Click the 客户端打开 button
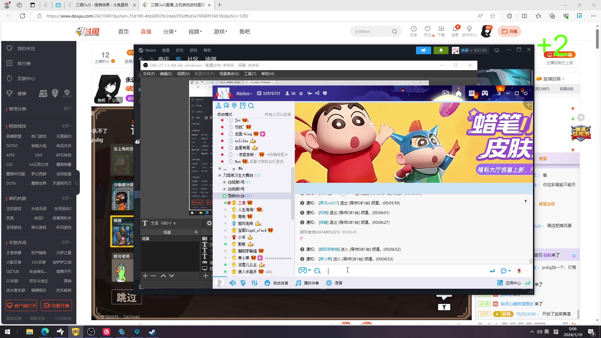Viewport: 601px width, 338px height. (21, 305)
